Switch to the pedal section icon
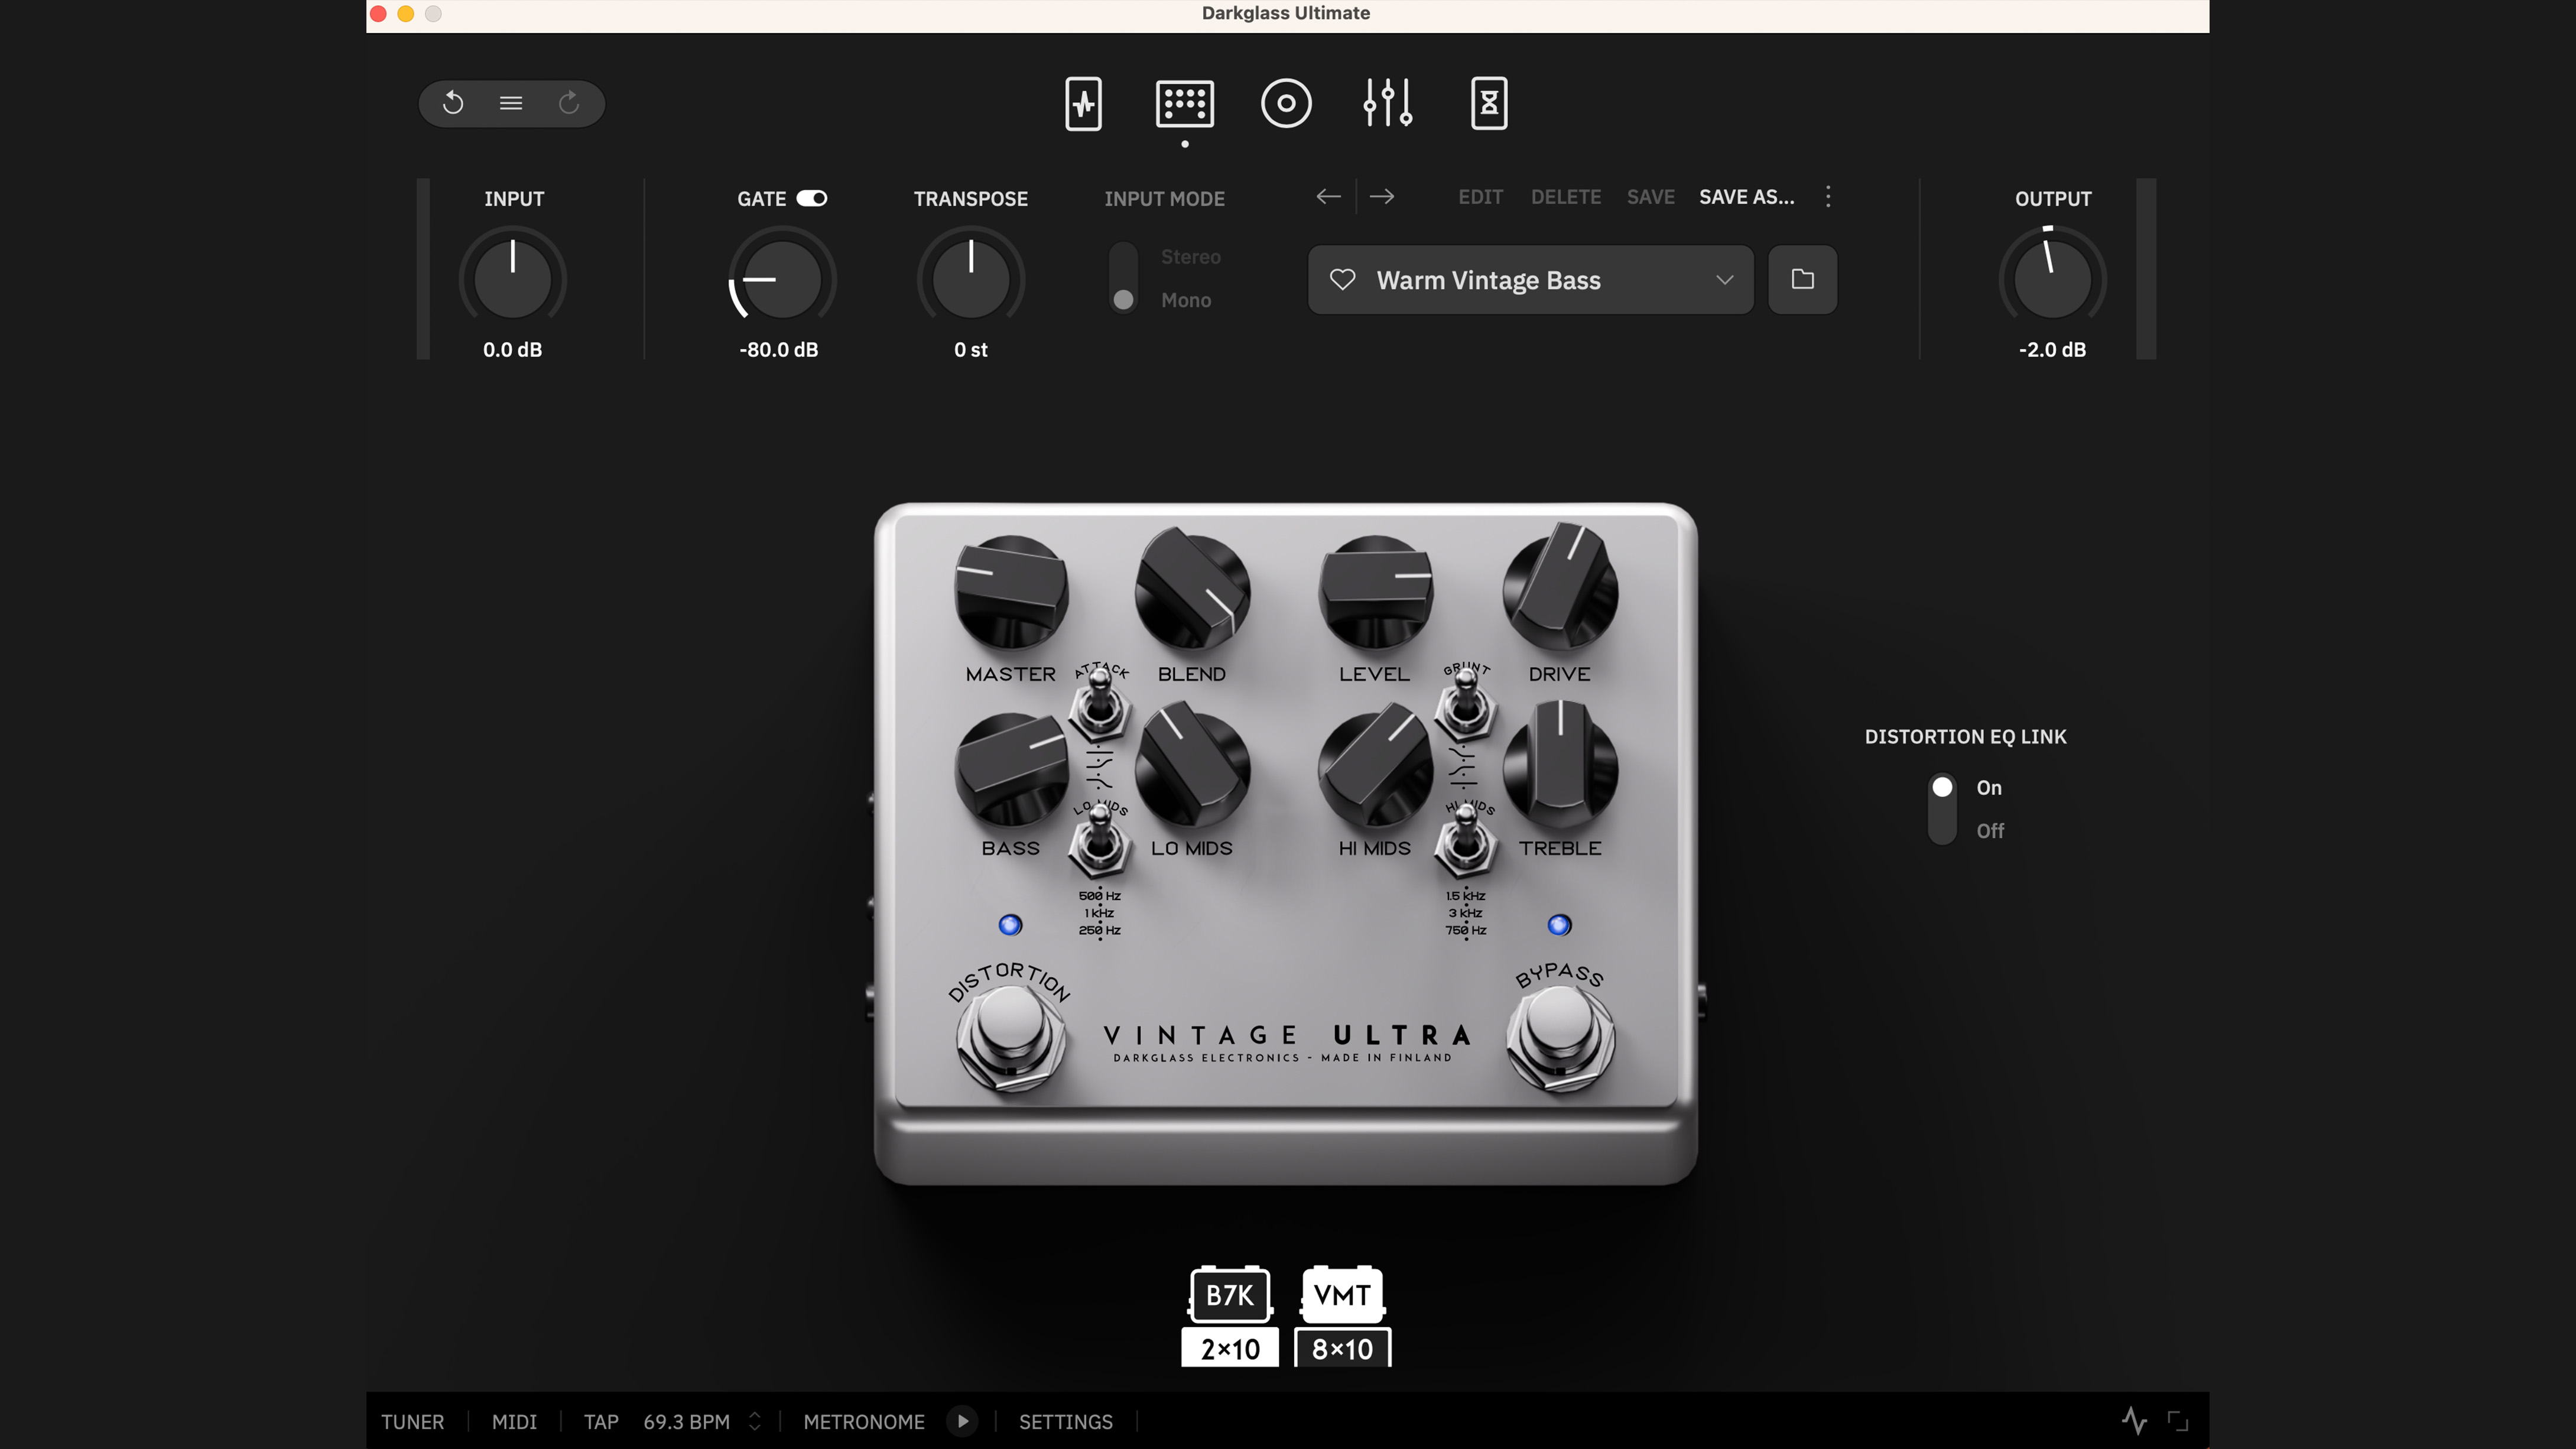 pos(1185,103)
